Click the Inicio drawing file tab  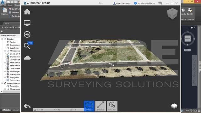(x=7, y=23)
